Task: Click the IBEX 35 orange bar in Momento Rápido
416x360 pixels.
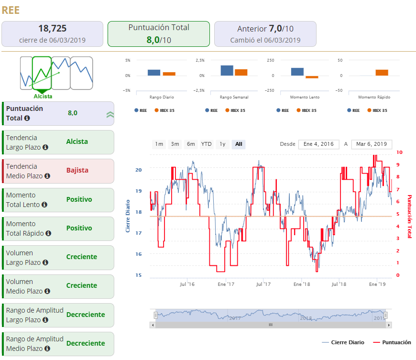Action: (382, 73)
